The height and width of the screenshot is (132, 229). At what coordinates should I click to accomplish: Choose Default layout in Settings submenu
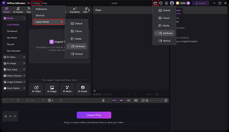[x=77, y=24]
